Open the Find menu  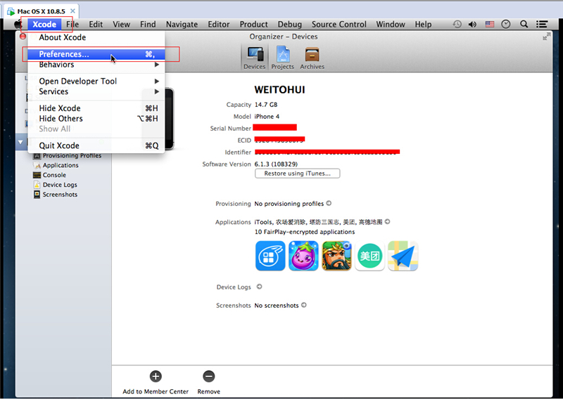(148, 24)
